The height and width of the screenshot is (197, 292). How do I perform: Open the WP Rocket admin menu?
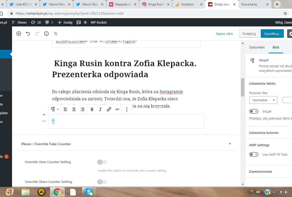pos(99,22)
